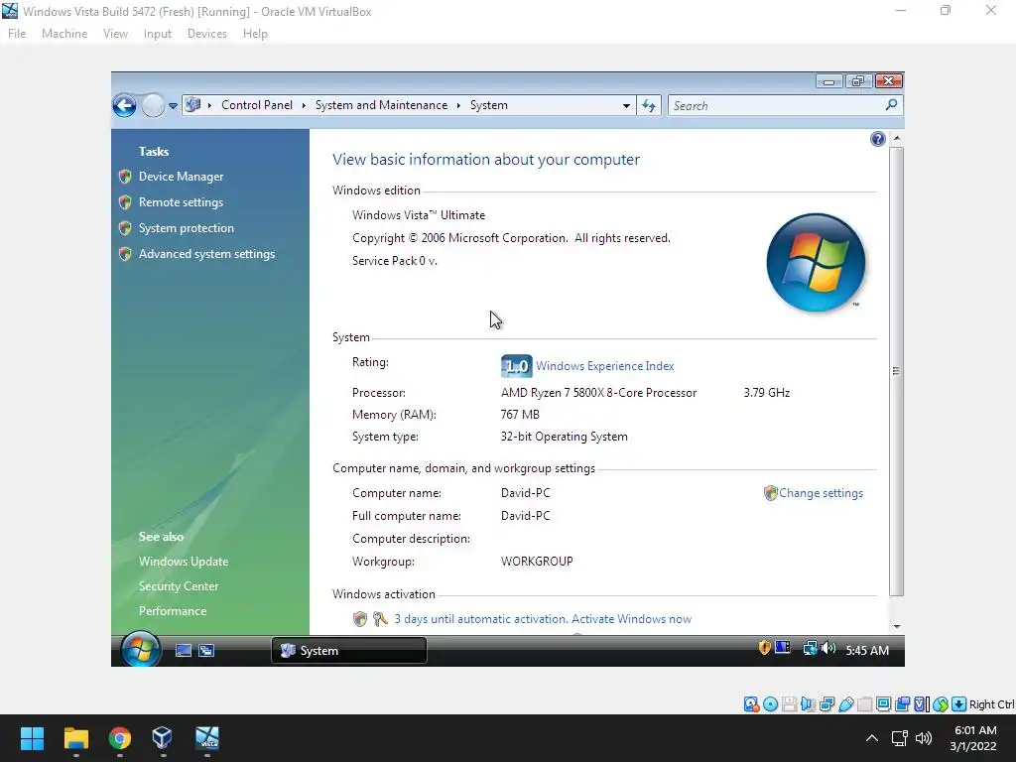The height and width of the screenshot is (762, 1016).
Task: Open the Windows Experience Index link
Action: pos(604,366)
